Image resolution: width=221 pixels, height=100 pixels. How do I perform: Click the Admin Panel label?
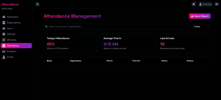tap(7, 9)
